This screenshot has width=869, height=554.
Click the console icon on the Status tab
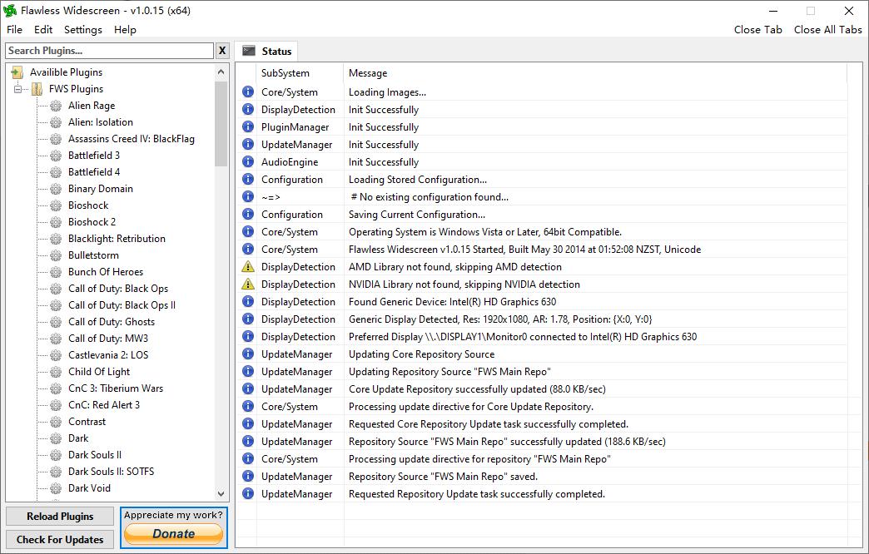(249, 51)
